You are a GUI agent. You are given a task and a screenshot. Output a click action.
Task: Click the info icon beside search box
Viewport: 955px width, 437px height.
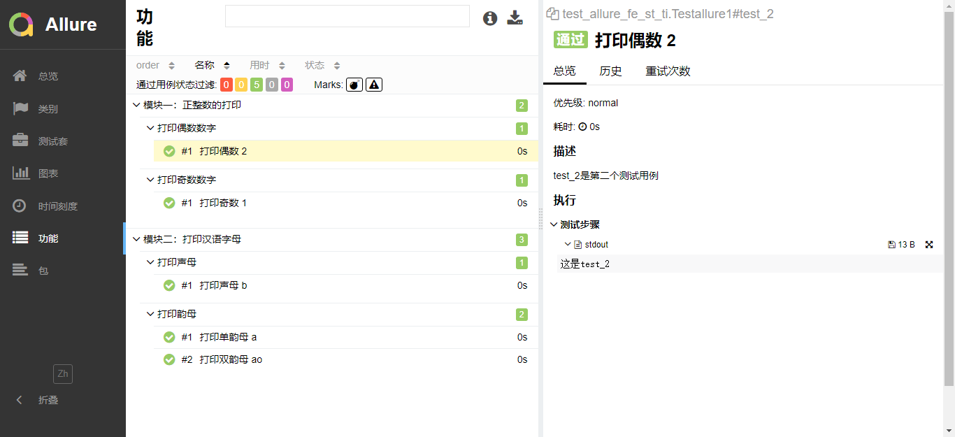pos(490,18)
